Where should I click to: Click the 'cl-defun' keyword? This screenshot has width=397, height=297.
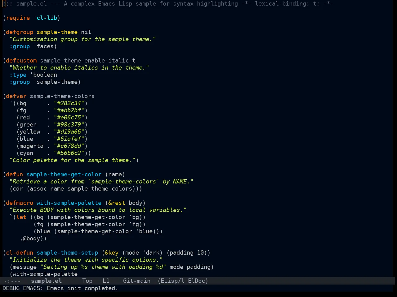tap(20, 253)
